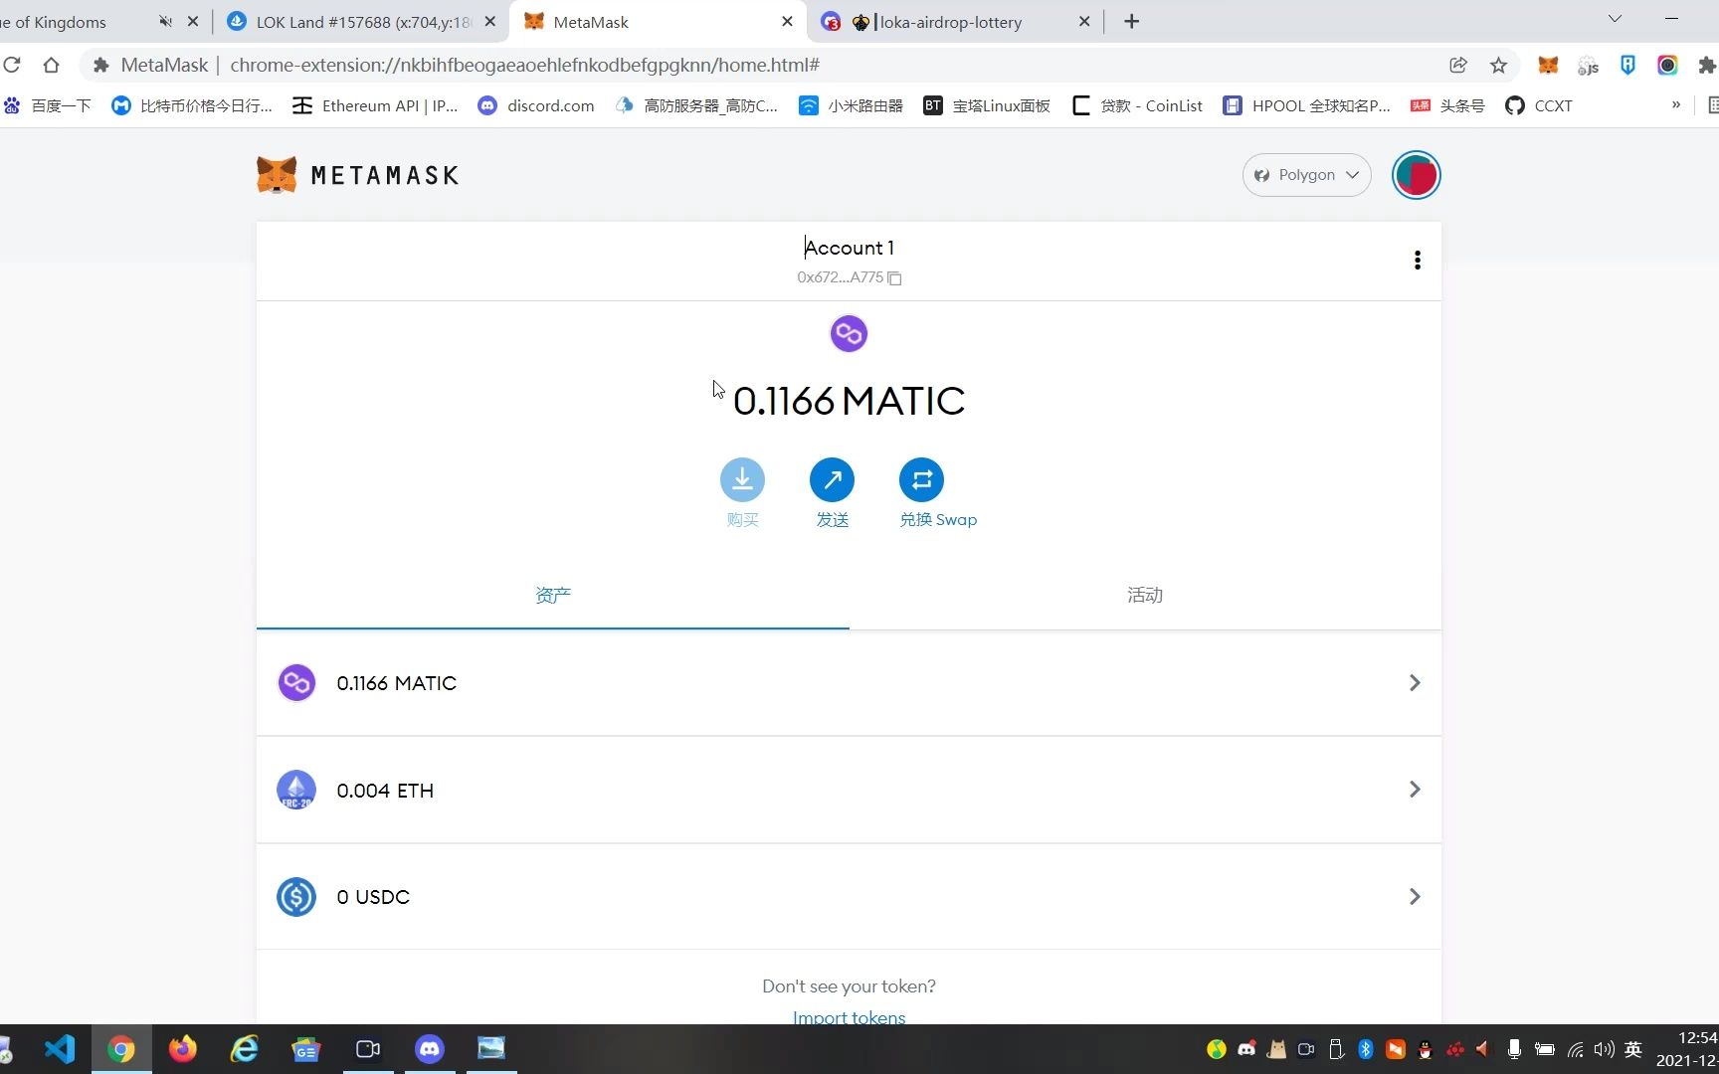1719x1074 pixels.
Task: Click the USDC token icon
Action: pos(296,897)
